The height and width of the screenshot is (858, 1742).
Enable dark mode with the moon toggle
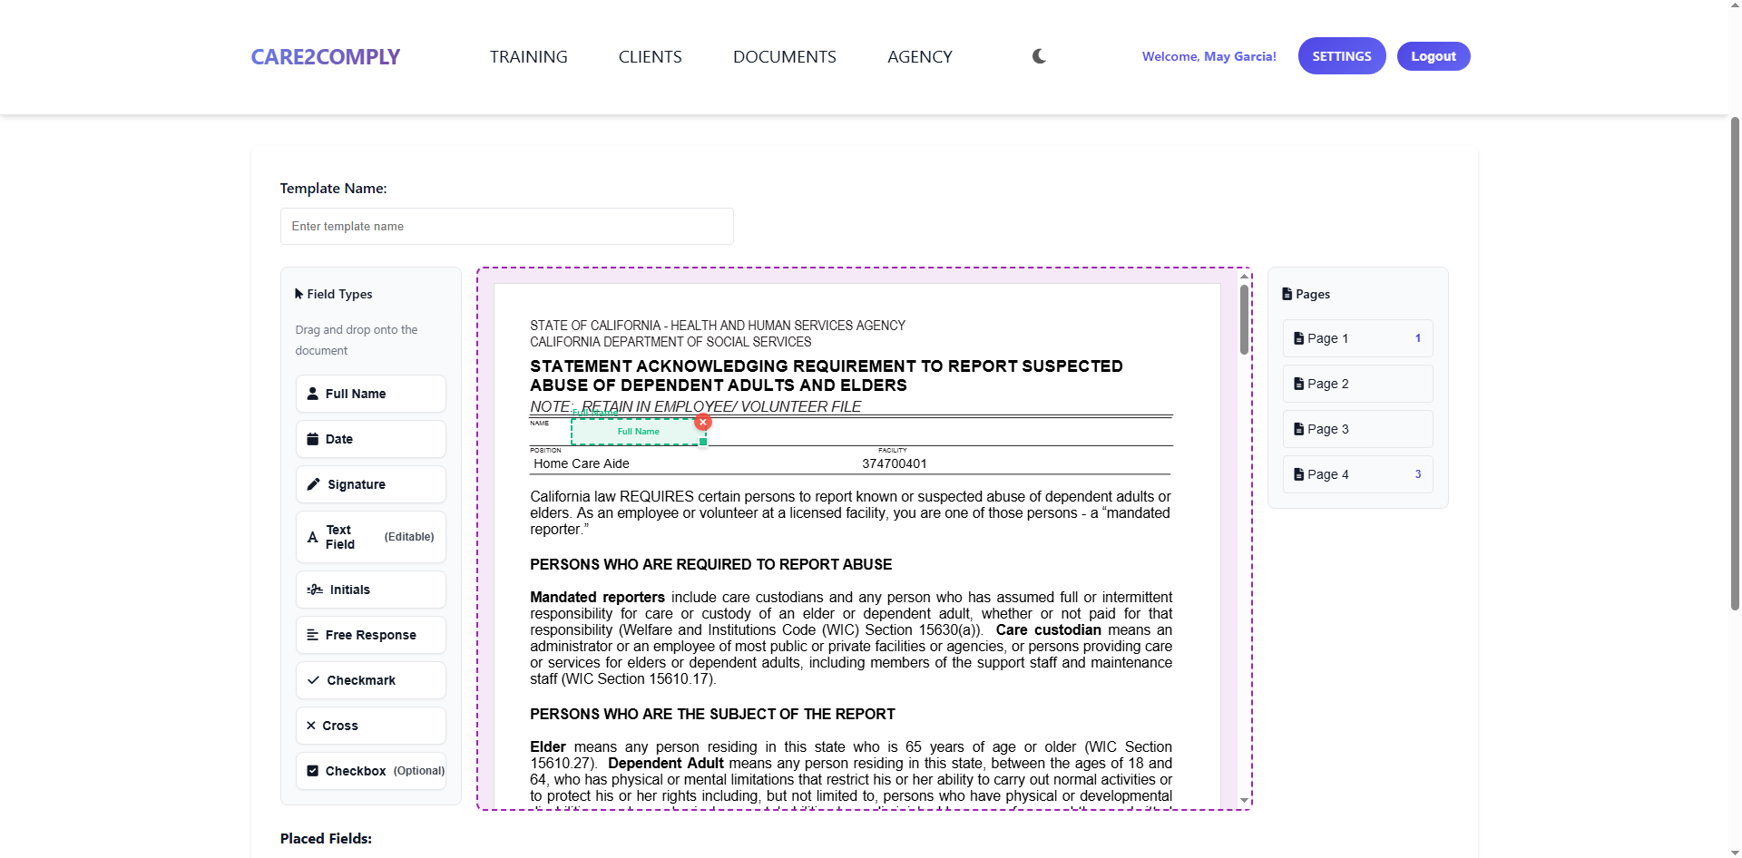(x=1038, y=55)
